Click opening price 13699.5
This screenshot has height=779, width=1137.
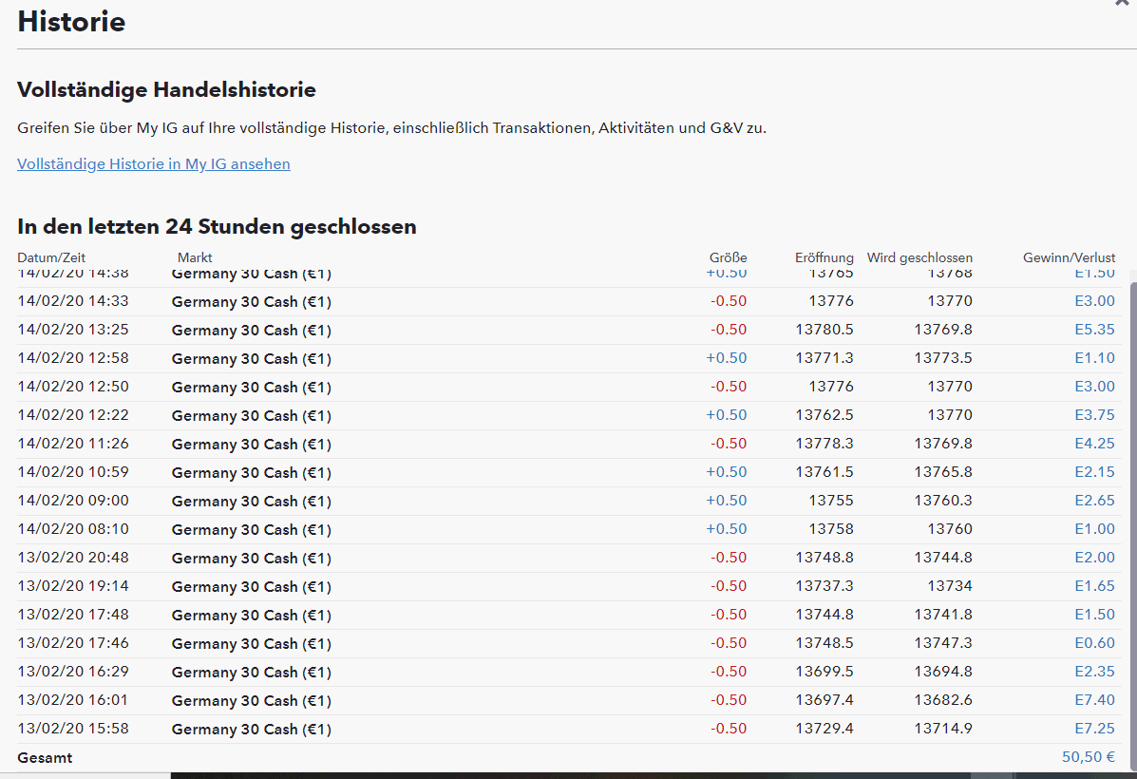(x=824, y=672)
